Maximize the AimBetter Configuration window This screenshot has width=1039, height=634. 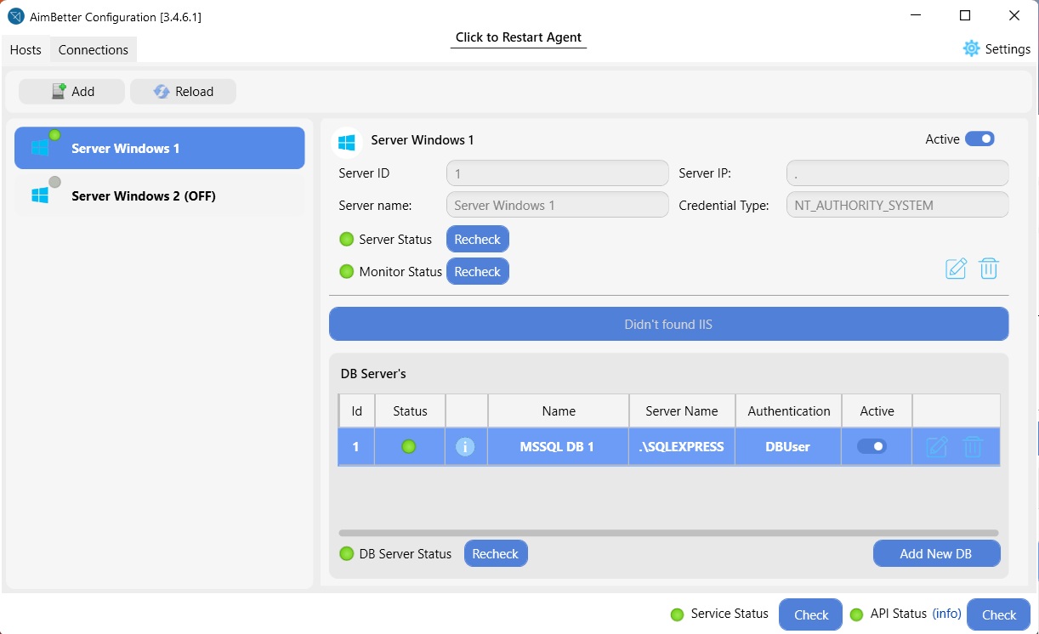[x=965, y=15]
